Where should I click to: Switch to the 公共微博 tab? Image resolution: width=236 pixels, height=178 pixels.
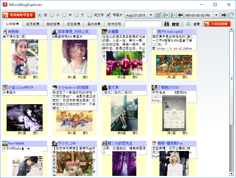[x=12, y=24]
